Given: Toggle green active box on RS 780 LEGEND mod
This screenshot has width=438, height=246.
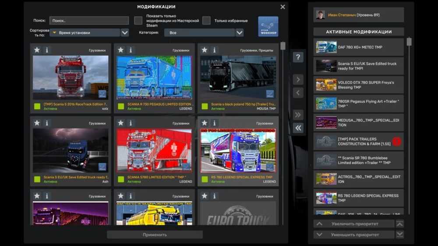Looking at the screenshot, I should pos(205,179).
